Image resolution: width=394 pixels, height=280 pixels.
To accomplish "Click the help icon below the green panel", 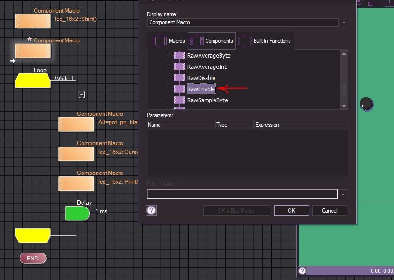I will pyautogui.click(x=302, y=271).
